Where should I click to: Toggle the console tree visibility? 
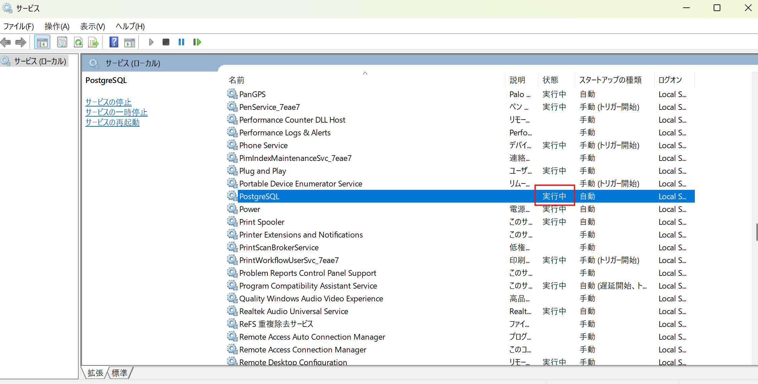[x=42, y=42]
